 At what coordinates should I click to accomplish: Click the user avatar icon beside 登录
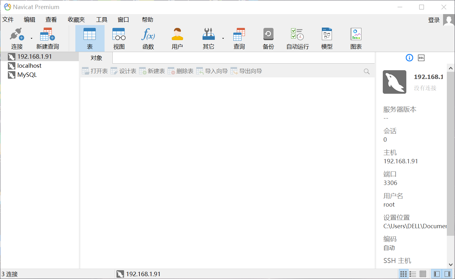pos(449,20)
